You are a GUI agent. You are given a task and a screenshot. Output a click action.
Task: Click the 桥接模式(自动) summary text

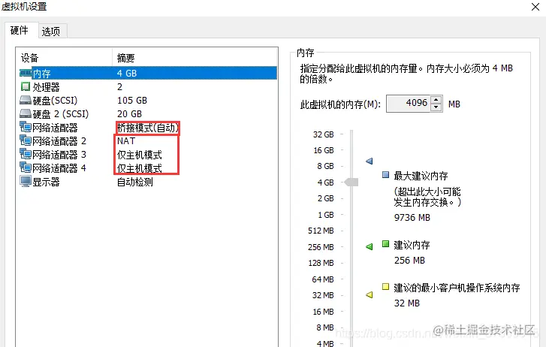[148, 128]
